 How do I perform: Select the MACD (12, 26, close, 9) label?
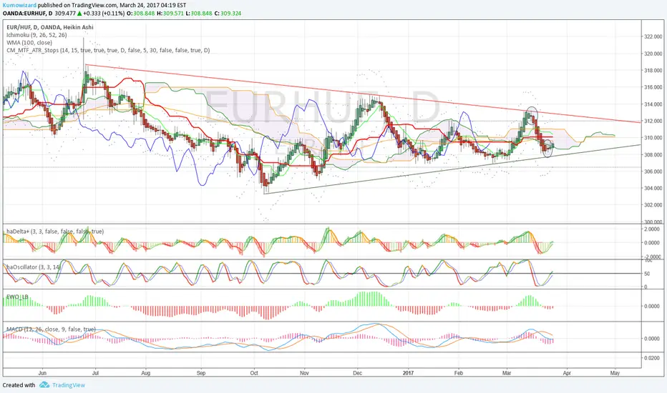point(51,329)
